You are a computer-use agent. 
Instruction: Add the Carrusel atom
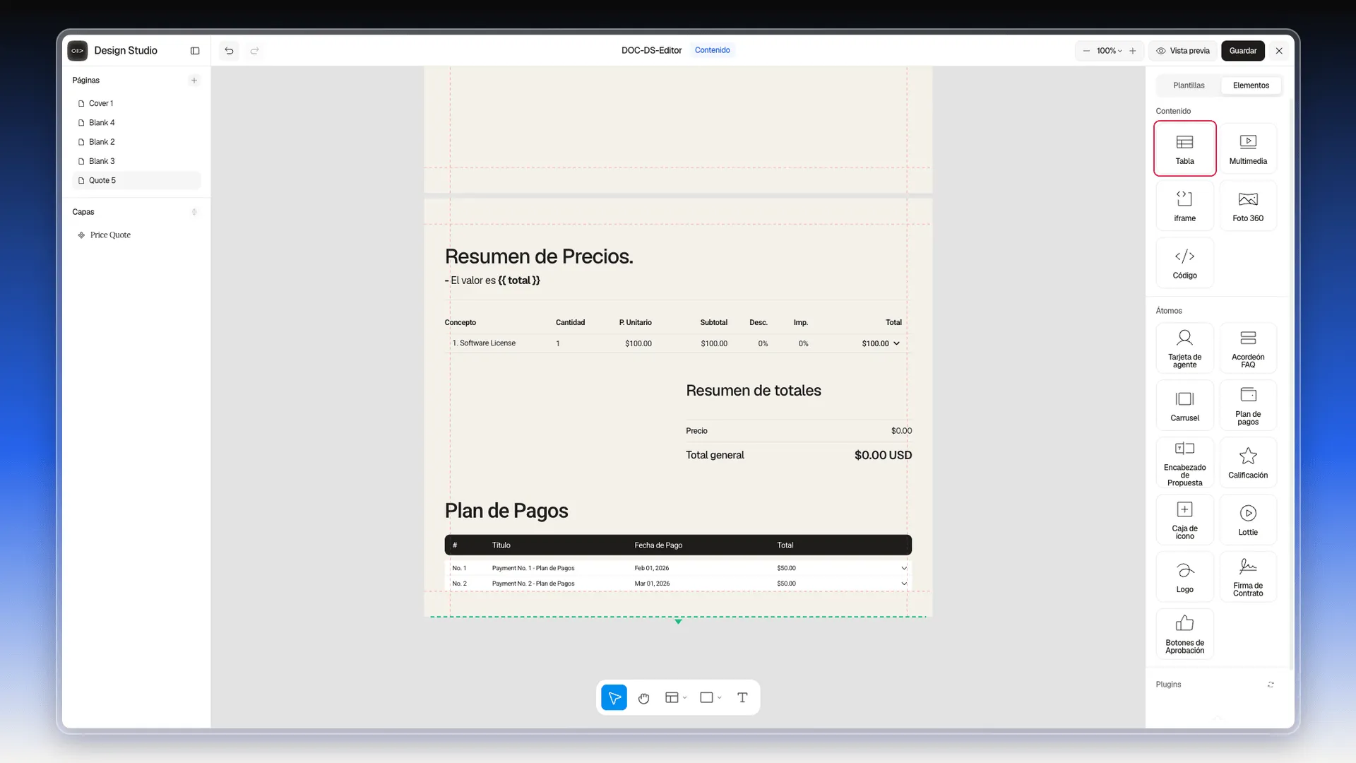1184,406
